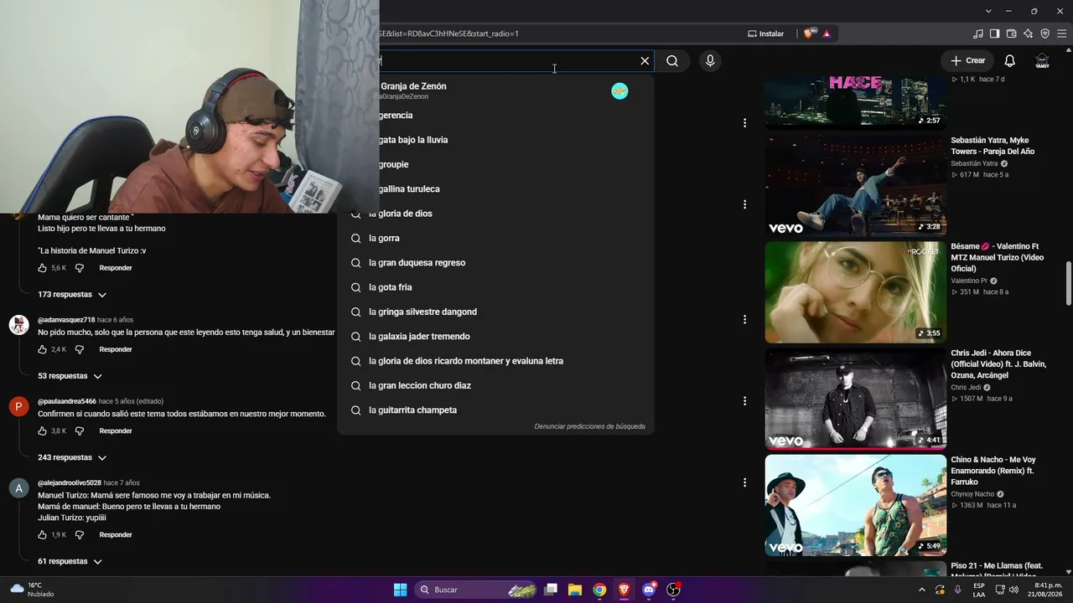Open Brave Rewards triangle icon
The image size is (1073, 603).
tap(827, 33)
